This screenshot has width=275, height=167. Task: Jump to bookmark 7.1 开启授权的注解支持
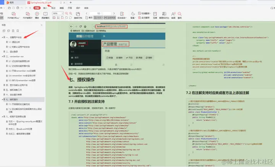click(x=19, y=104)
